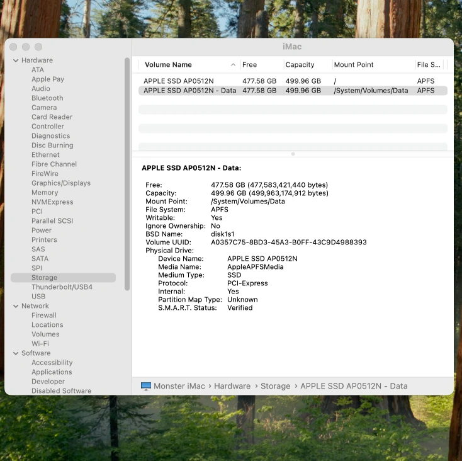Click the sort arrow in Volume Name header
This screenshot has height=461, width=462.
pos(233,65)
